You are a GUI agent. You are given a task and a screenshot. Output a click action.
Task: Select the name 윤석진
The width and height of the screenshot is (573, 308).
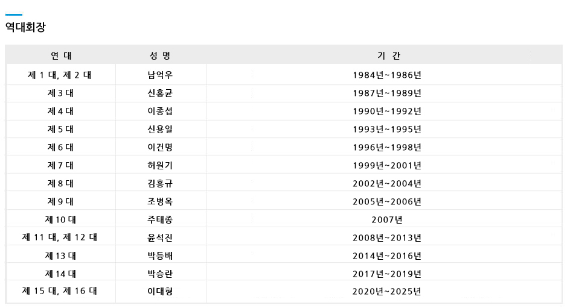click(161, 237)
